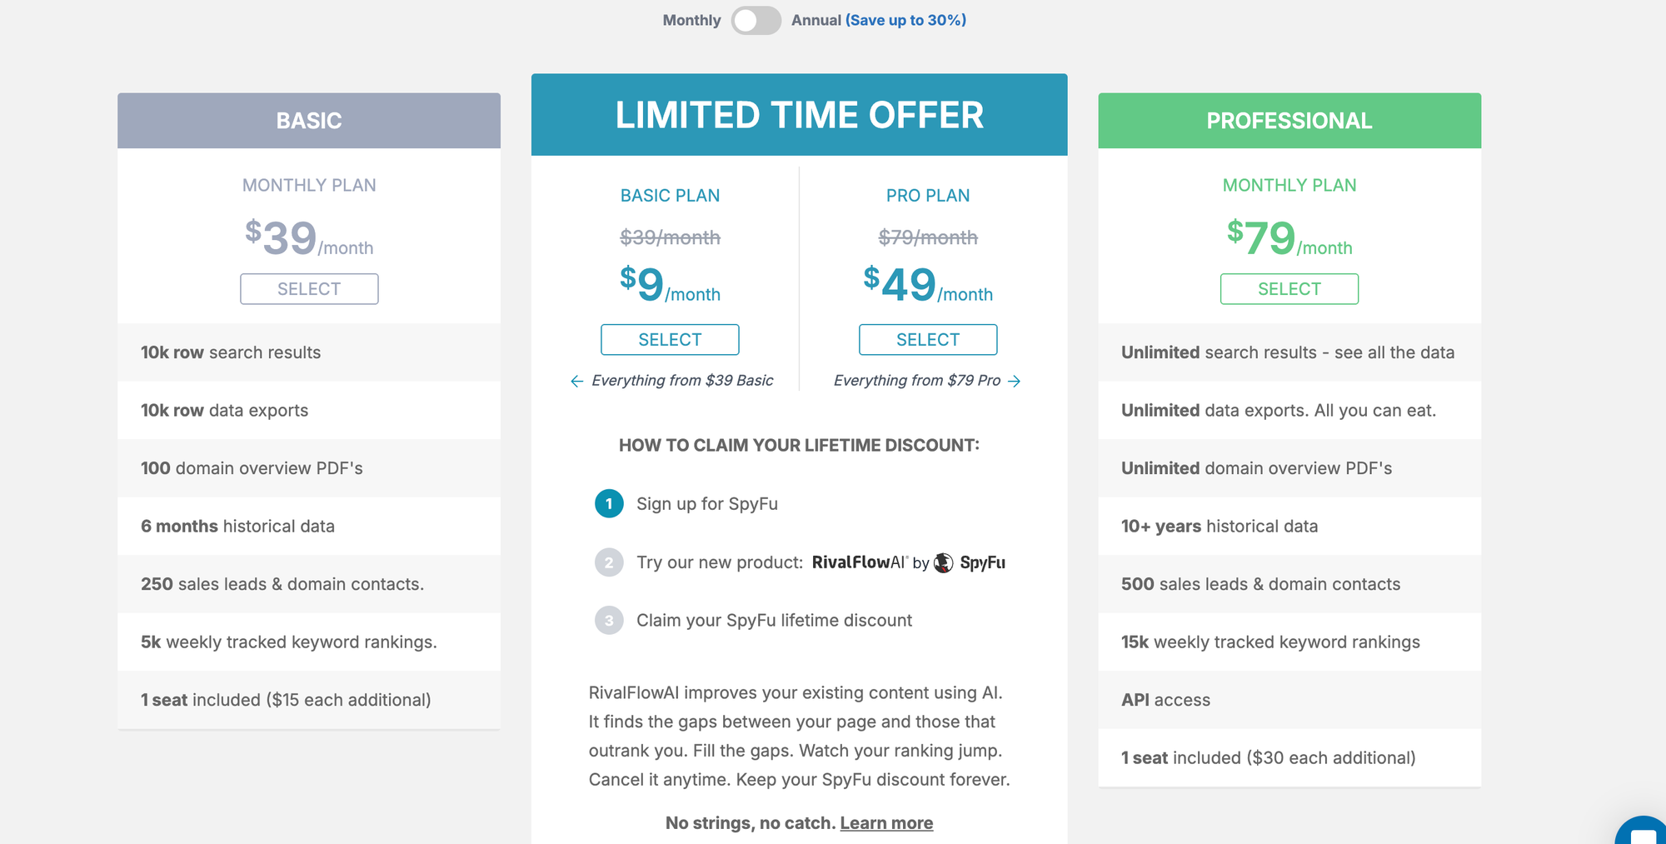Image resolution: width=1666 pixels, height=844 pixels.
Task: Select the $49/month Pro limited offer
Action: (x=928, y=340)
